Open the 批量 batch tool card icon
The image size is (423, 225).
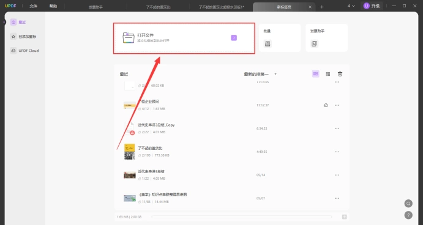(x=268, y=43)
